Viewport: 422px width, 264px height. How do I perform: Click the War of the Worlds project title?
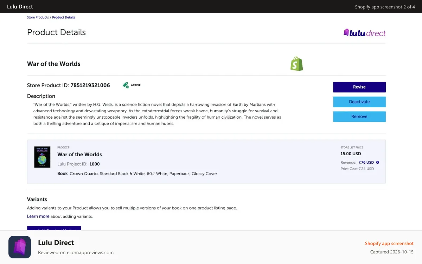point(80,155)
